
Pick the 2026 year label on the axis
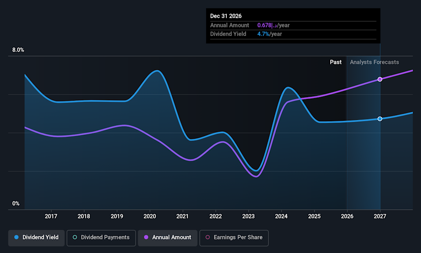(x=347, y=216)
